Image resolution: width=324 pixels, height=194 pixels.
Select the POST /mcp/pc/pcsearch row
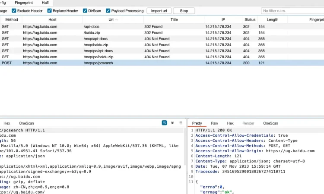point(162,63)
